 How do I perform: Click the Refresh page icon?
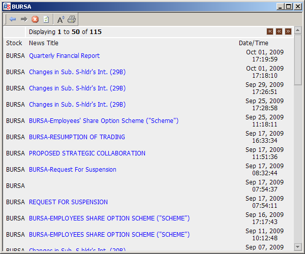tap(46, 19)
